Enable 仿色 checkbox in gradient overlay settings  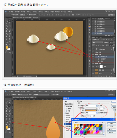(x=99, y=105)
